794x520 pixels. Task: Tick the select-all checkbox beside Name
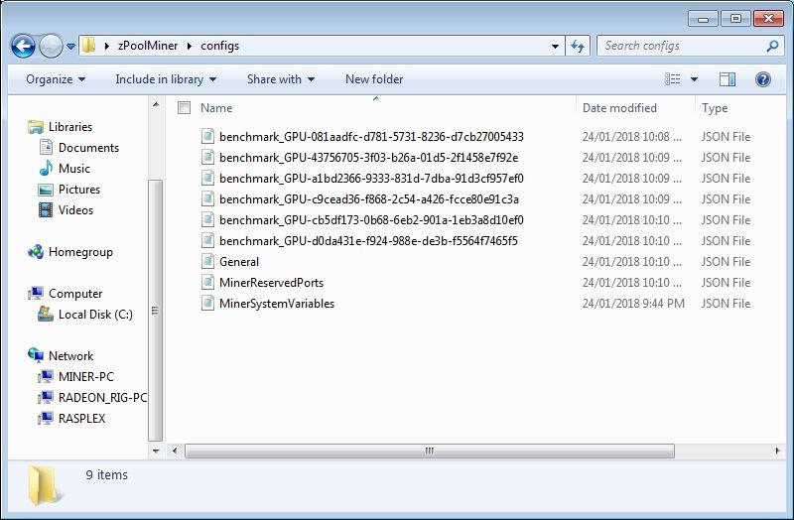click(185, 107)
